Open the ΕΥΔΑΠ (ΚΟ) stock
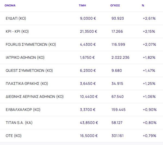 tap(16, 18)
